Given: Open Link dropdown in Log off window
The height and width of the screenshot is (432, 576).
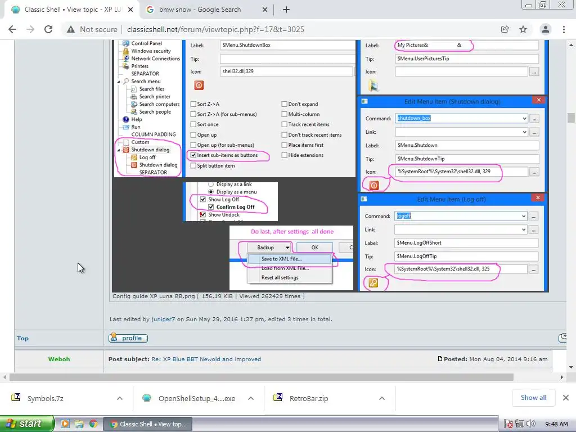Looking at the screenshot, I should pyautogui.click(x=524, y=229).
